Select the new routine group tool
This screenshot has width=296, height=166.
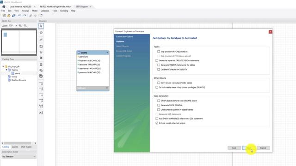click(41, 76)
